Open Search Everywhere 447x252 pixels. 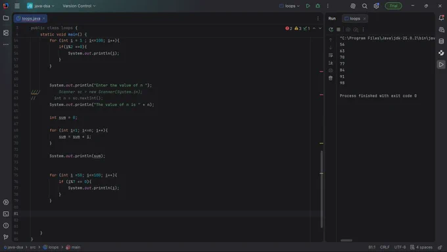point(365,6)
